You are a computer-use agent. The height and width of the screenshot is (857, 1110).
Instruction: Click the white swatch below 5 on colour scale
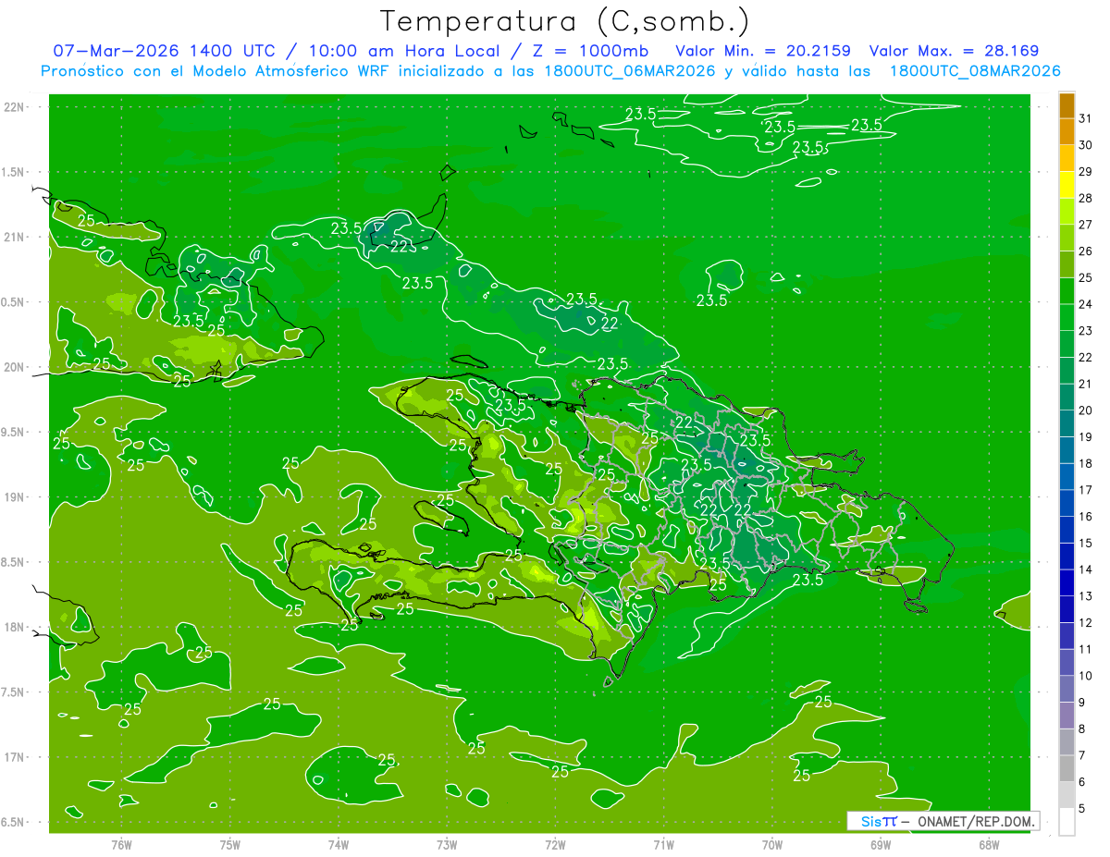pos(1067,822)
